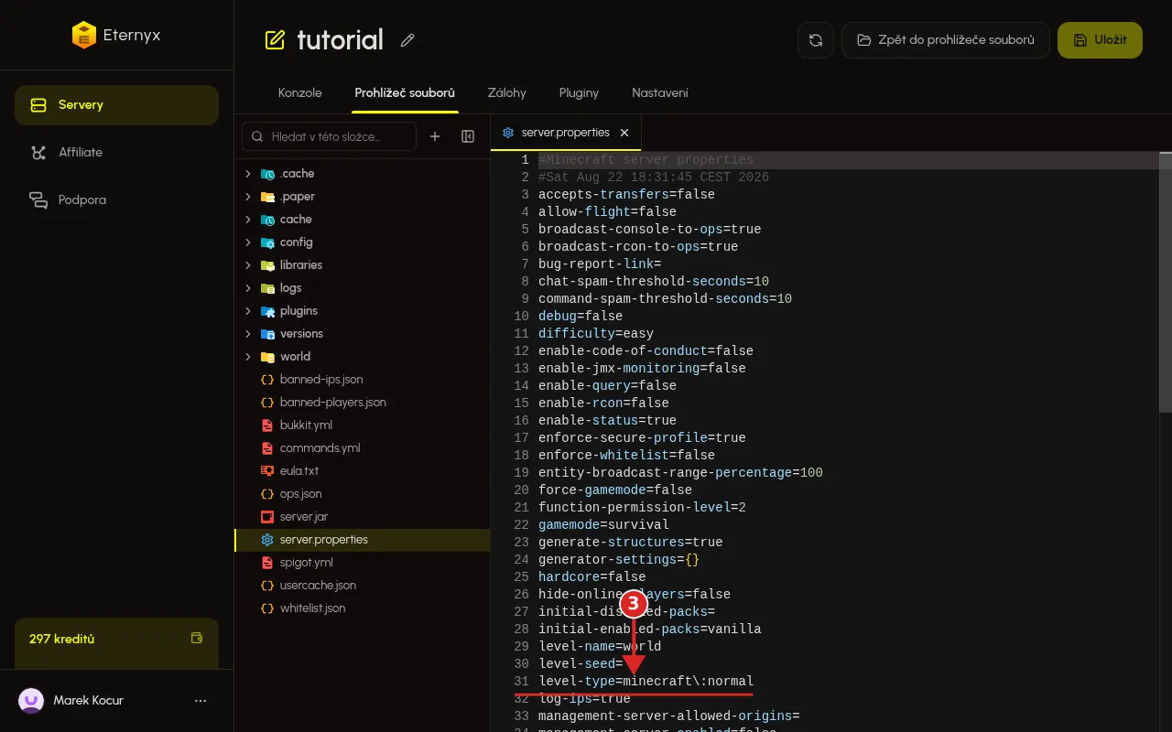
Task: Click the debug=false line in editor
Action: pos(581,317)
